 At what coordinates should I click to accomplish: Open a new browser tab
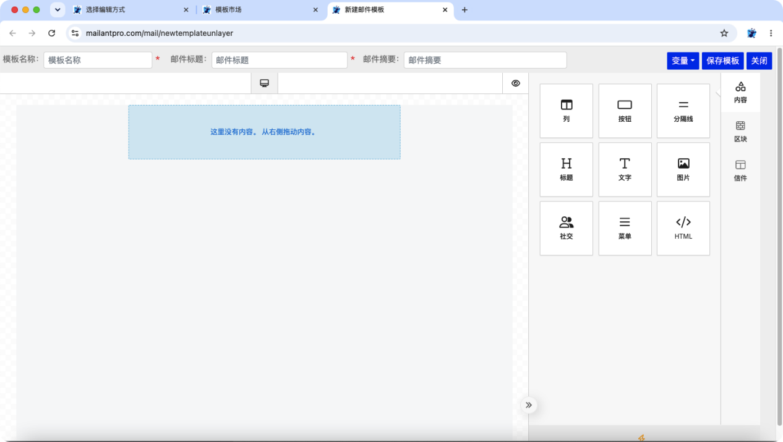point(464,10)
